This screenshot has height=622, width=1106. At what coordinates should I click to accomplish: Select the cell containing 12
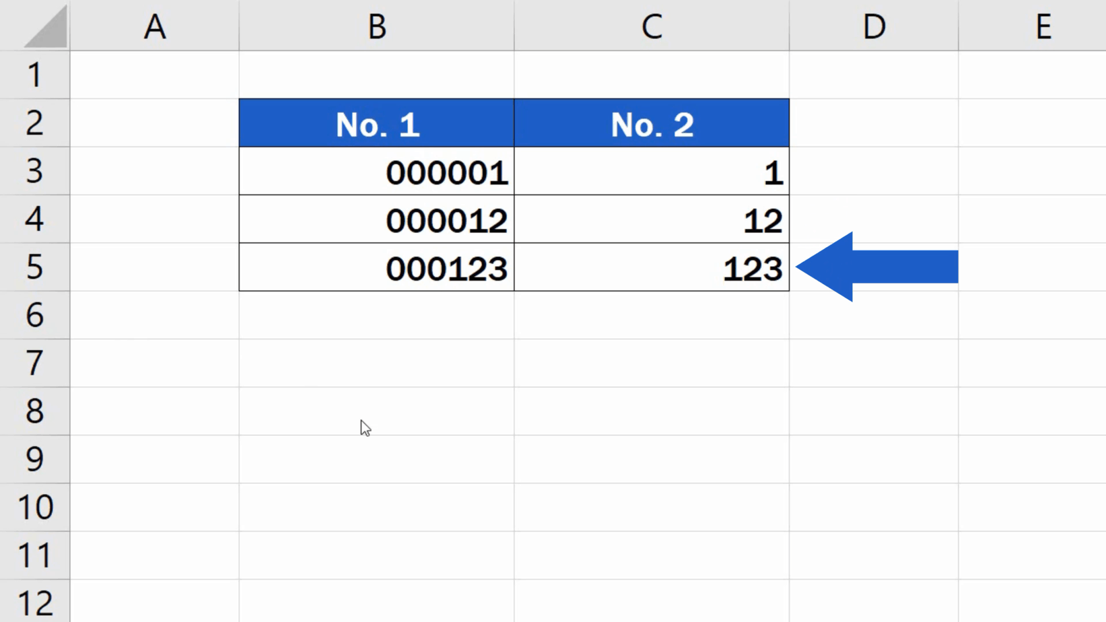[x=651, y=219]
